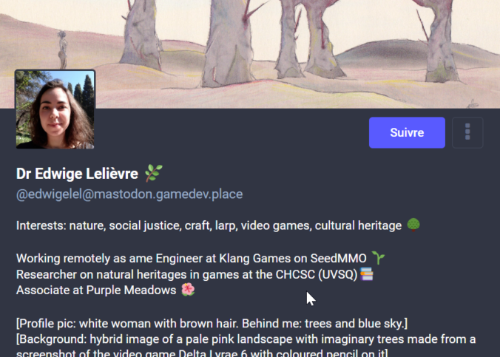500x357 pixels.
Task: Click the Associate at Purple Meadows line
Action: (x=105, y=290)
